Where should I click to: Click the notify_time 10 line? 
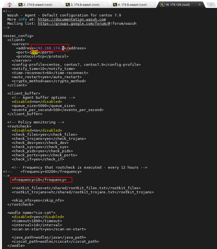[43, 69]
